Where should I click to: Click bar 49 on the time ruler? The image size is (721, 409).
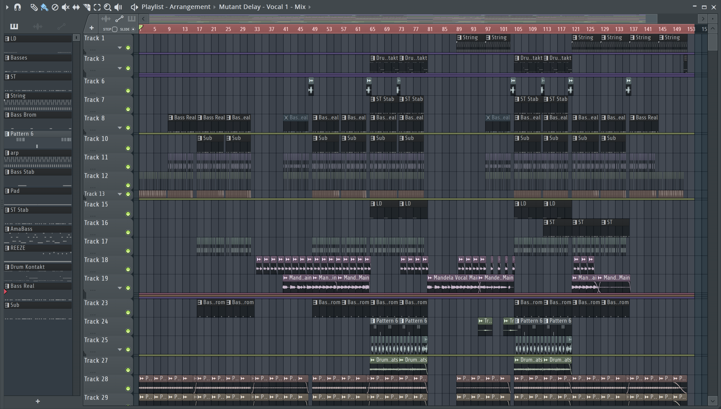click(x=315, y=29)
